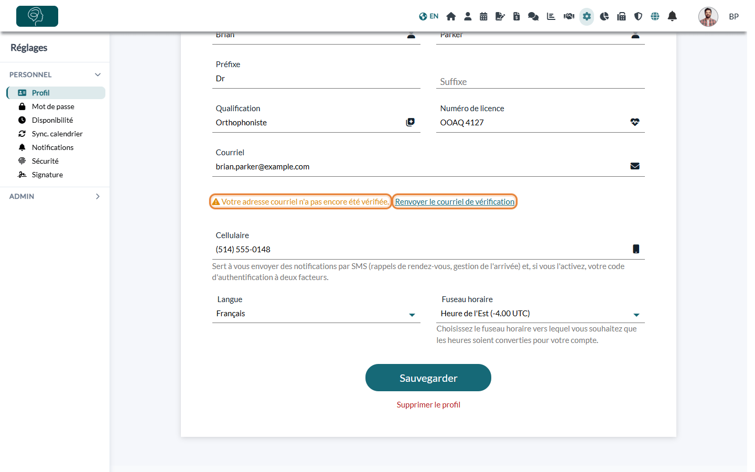
Task: Open the Fuseau horaire dropdown
Action: pos(541,314)
